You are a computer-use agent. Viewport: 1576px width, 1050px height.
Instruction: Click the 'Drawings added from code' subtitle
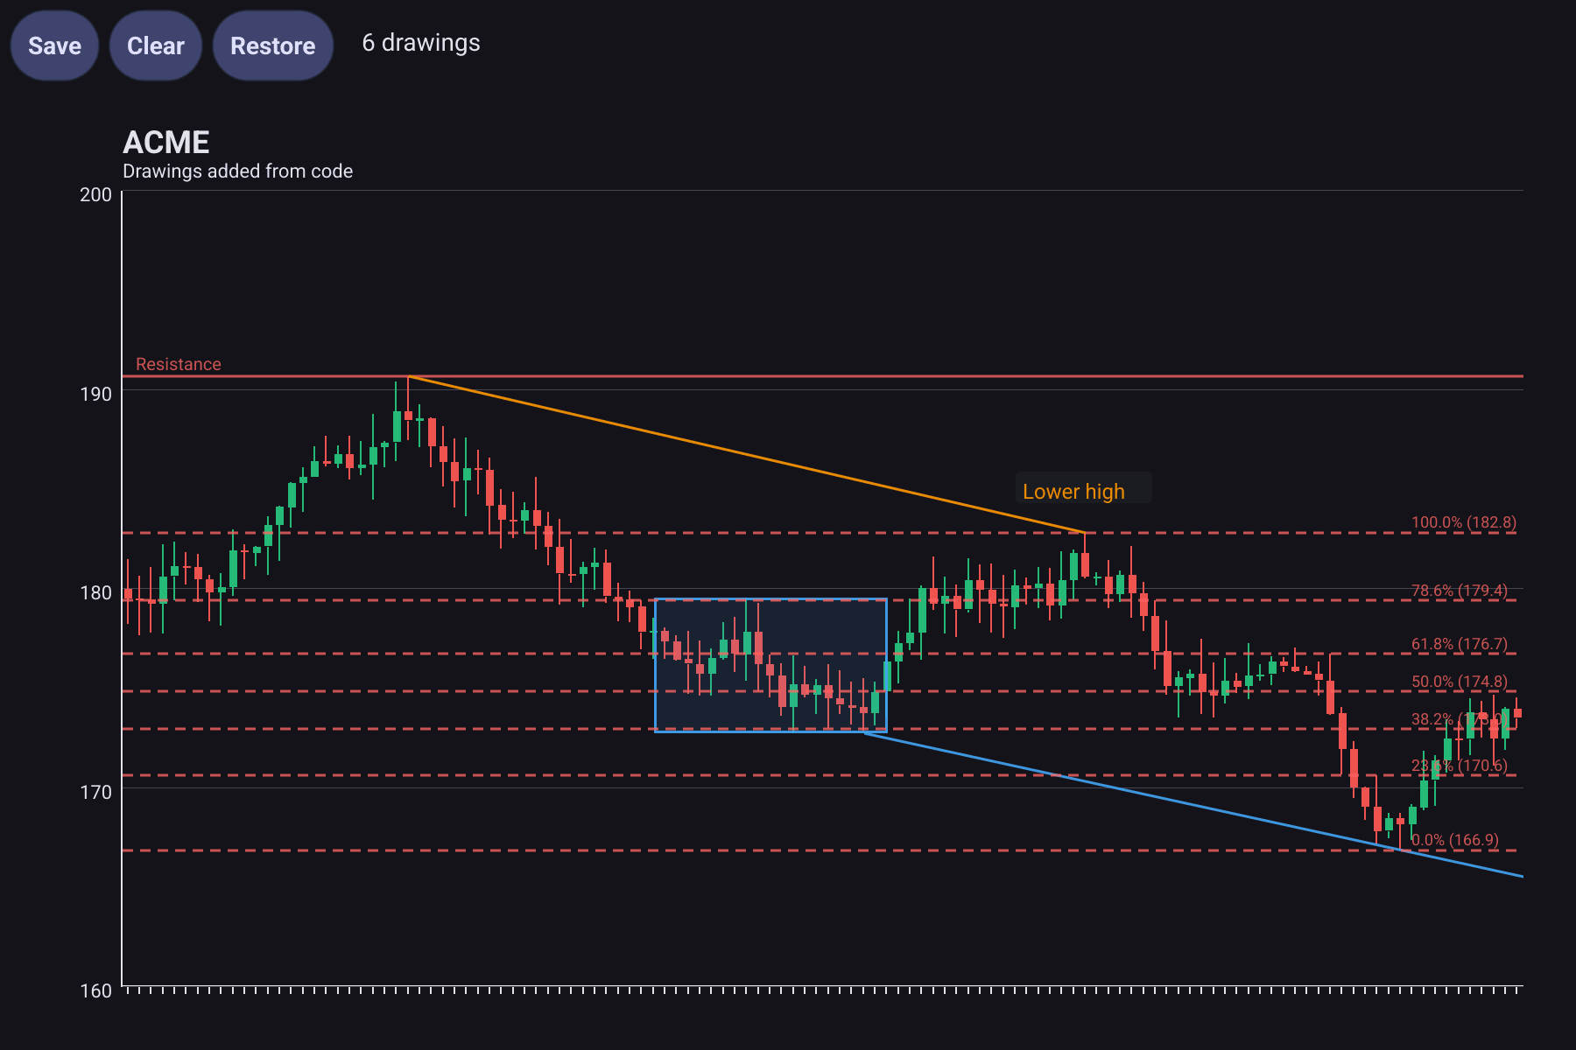(237, 171)
